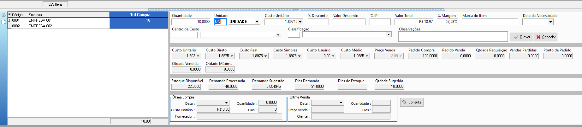Click the Código column header
This screenshot has height=127, width=582.
click(20, 15)
